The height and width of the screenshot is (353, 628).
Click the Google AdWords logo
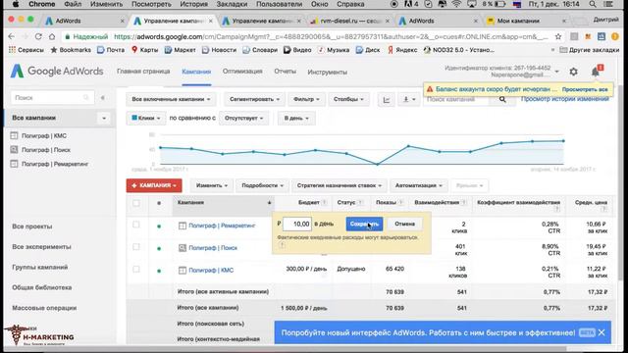coord(57,72)
